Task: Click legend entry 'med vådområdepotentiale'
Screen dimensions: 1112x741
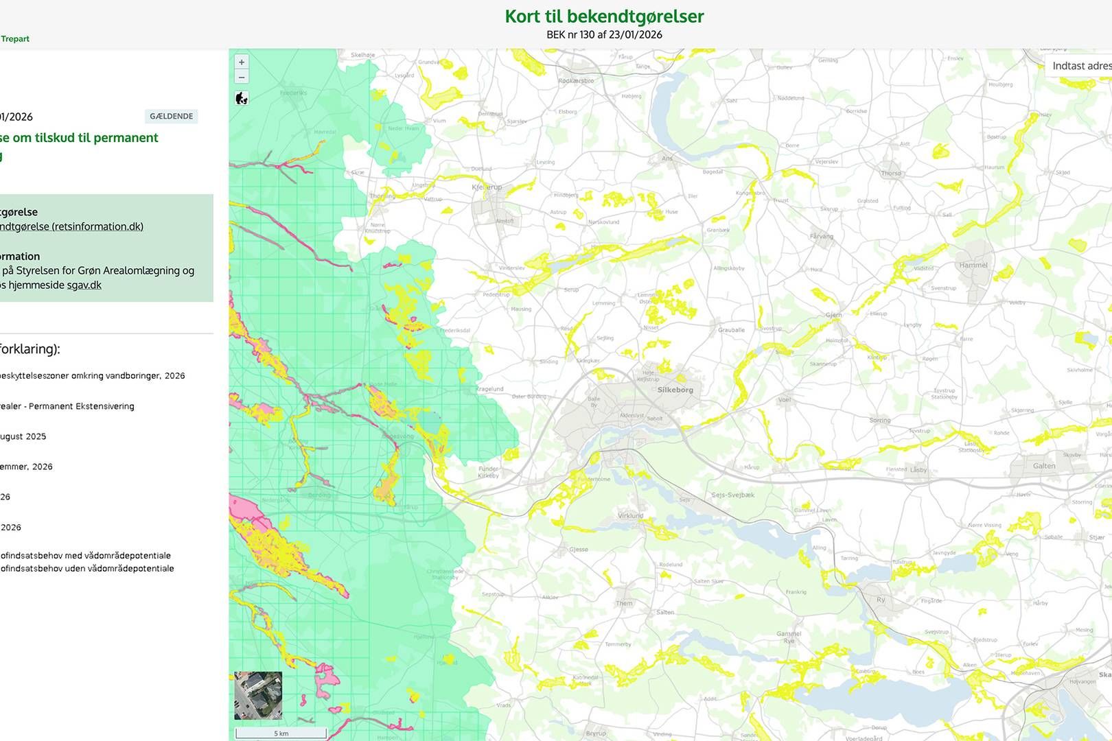Action: tap(117, 556)
